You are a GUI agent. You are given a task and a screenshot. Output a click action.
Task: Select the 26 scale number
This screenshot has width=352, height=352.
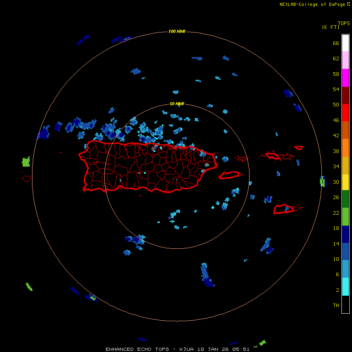click(x=336, y=198)
